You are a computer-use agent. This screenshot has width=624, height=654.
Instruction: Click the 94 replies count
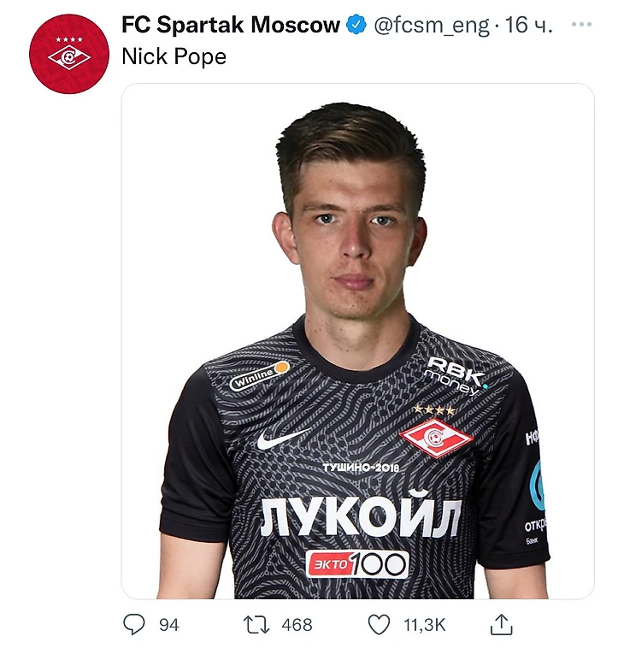pos(169,626)
